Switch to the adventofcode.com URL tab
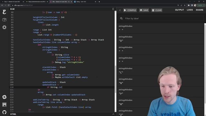Viewport: 206px width, 116px height. (37, 2)
